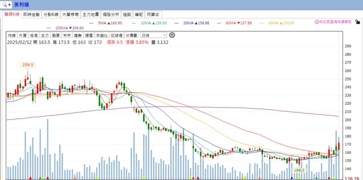Click the 高 173.5 high price text
Viewport: 363px width, 180px height.
pos(61,43)
